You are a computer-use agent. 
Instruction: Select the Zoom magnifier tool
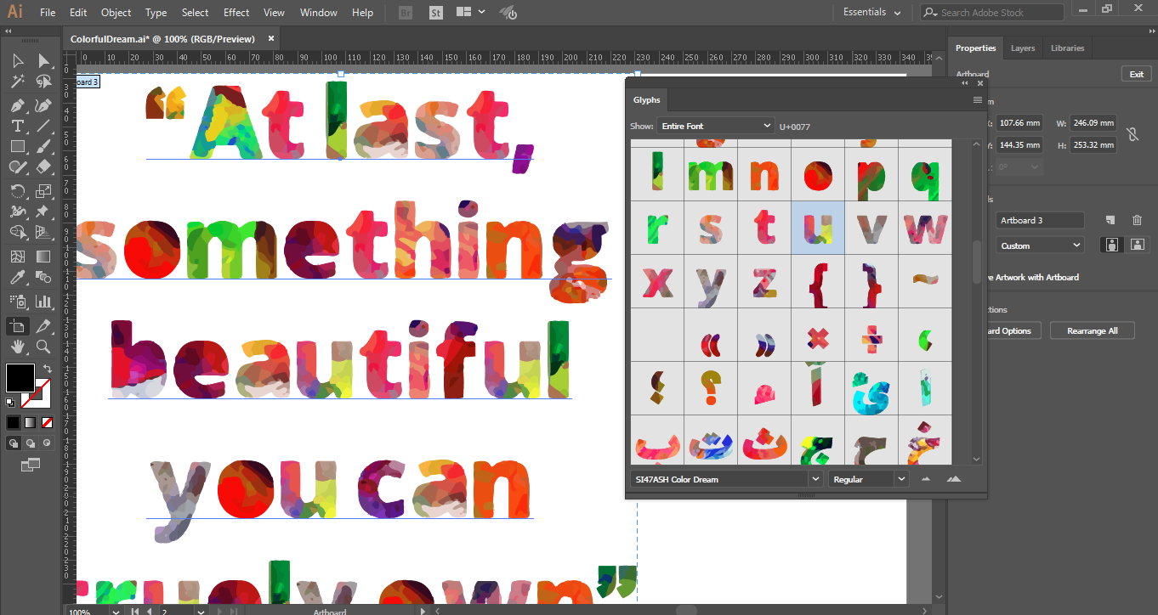point(43,347)
